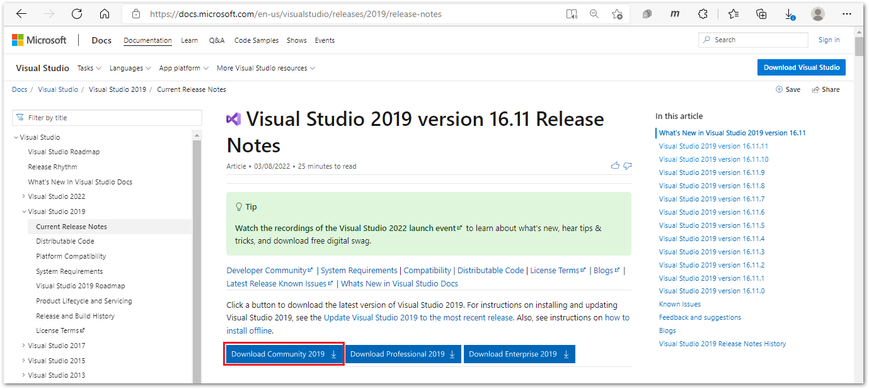Expand Visual Studio 2013 tree node
Viewport: 869px width, 389px height.
tap(24, 375)
